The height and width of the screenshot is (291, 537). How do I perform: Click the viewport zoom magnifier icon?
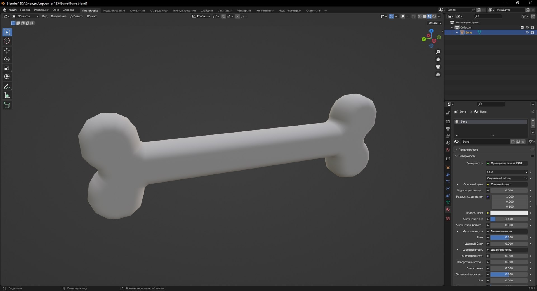(x=438, y=52)
